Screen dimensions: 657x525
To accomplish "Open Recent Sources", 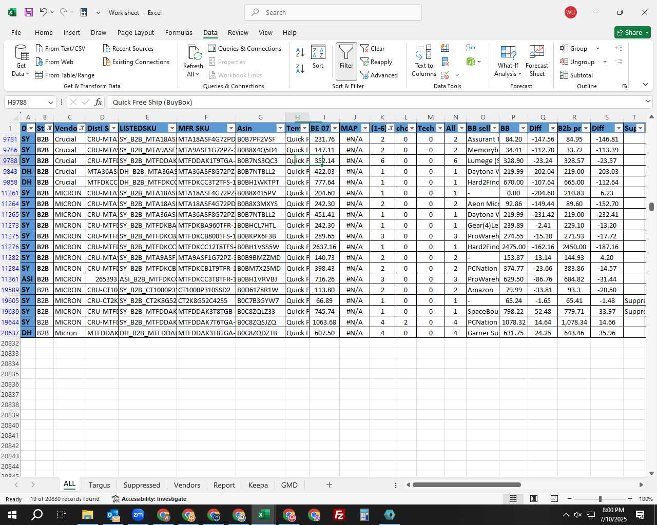I will (x=128, y=48).
